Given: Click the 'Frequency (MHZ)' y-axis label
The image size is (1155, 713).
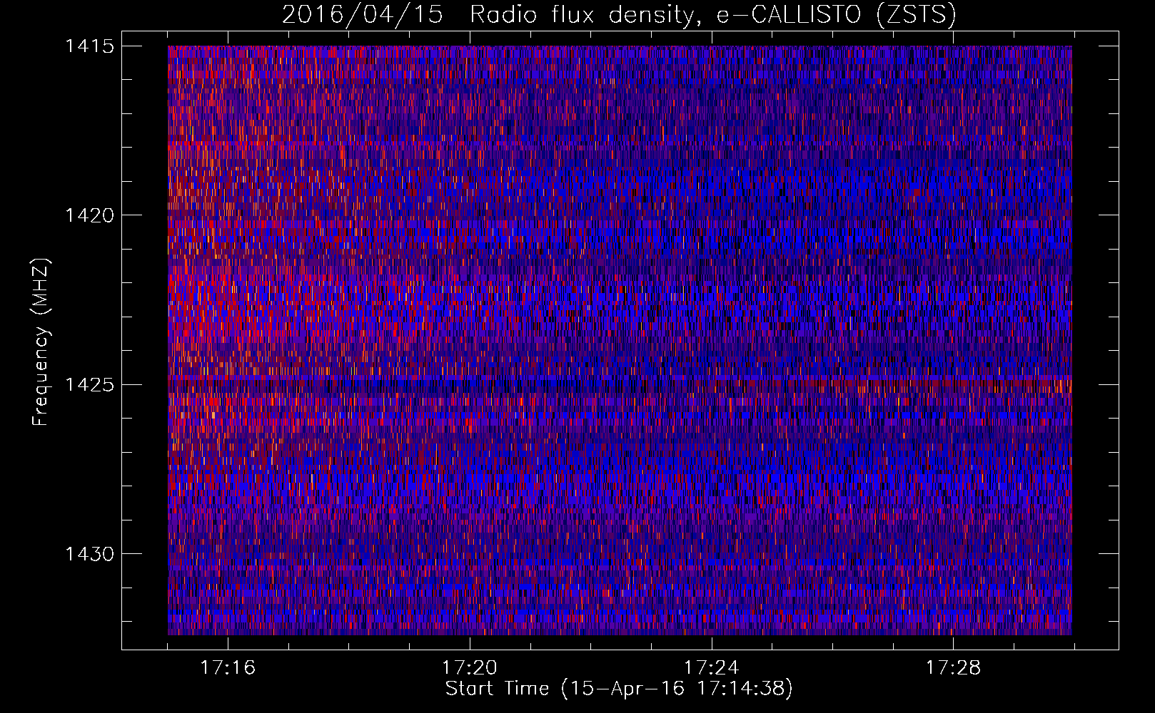Looking at the screenshot, I should pos(41,342).
